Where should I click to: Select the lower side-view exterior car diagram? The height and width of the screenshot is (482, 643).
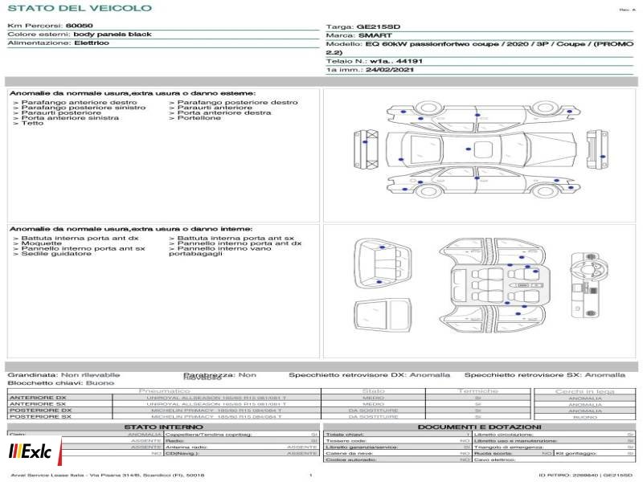484,182
